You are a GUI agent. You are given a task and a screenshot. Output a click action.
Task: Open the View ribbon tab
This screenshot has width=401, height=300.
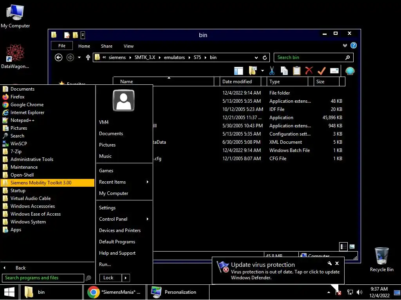(128, 46)
